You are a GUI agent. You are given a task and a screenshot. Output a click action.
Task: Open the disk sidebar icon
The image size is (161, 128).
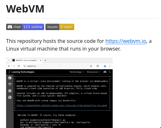[10, 97]
